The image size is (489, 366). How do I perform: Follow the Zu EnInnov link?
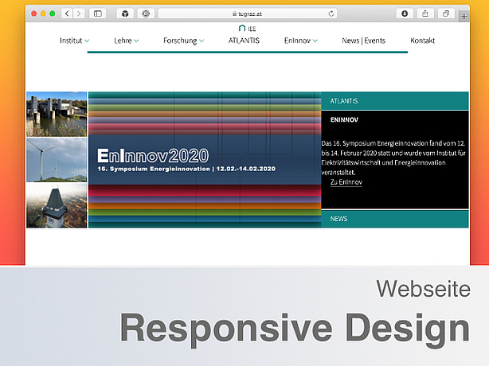point(346,182)
